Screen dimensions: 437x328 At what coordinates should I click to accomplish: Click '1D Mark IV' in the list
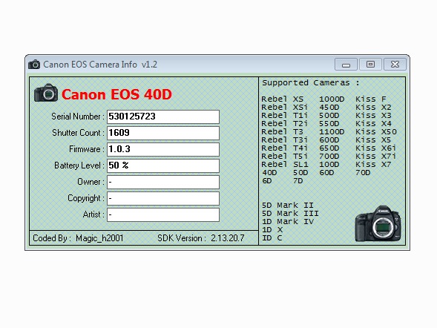pyautogui.click(x=288, y=222)
